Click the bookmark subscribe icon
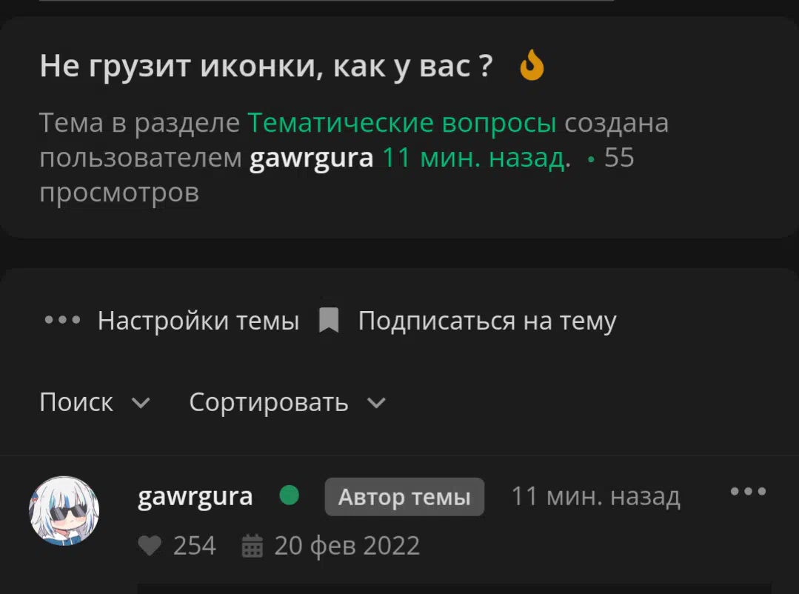 [x=329, y=320]
